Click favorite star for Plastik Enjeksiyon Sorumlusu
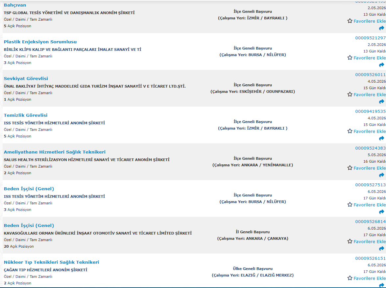386x288 pixels. pyautogui.click(x=350, y=58)
